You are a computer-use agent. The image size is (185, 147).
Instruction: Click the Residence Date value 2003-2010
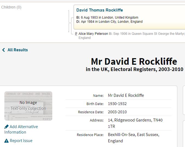[117, 112]
